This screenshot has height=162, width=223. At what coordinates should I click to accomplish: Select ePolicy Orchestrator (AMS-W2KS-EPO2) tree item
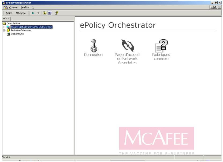[x=31, y=27]
